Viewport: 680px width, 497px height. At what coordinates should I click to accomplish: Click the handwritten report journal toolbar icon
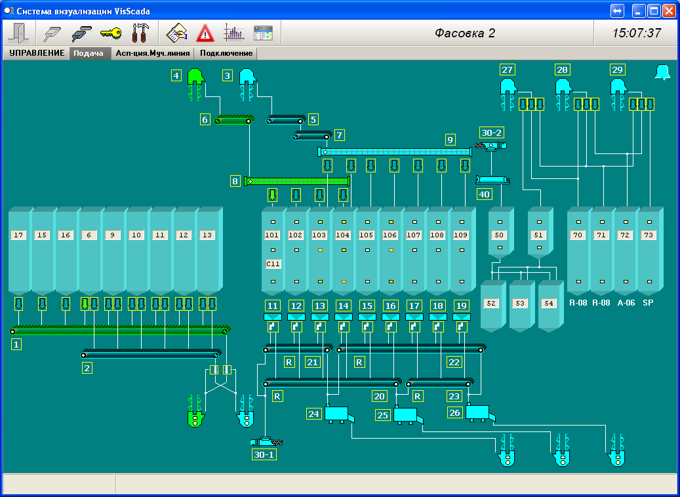pyautogui.click(x=176, y=33)
